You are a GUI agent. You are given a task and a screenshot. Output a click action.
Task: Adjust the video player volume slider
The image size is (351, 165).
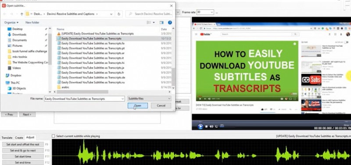(227, 126)
